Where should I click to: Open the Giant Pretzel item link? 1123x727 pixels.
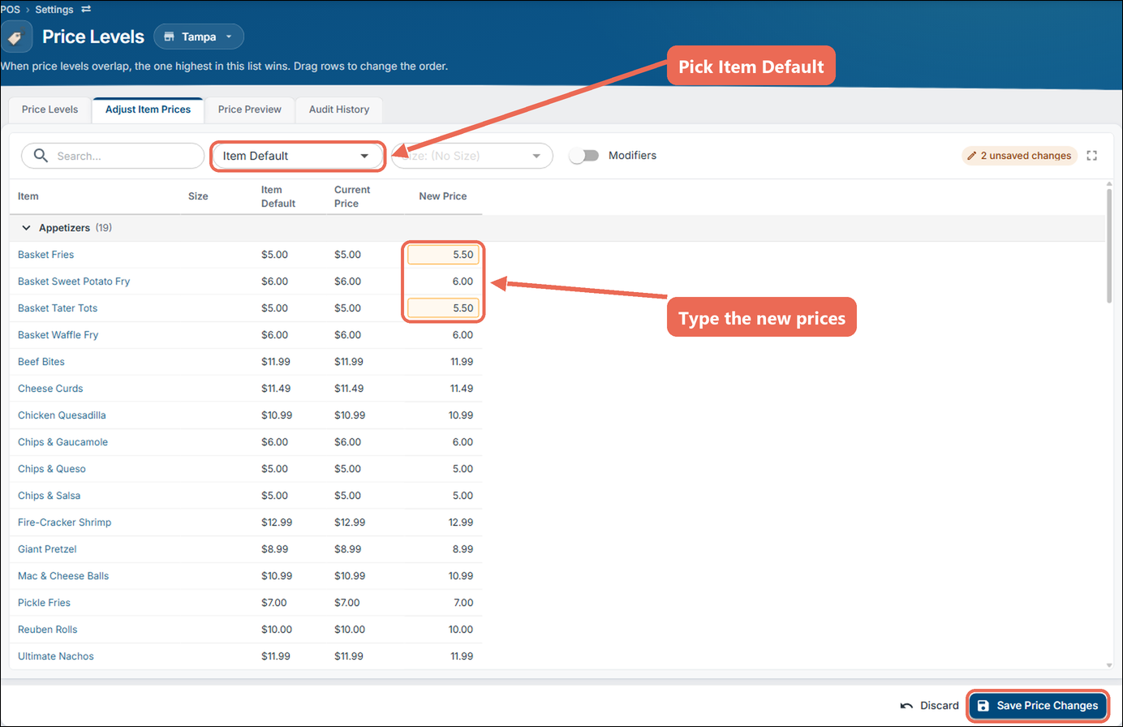(x=47, y=549)
